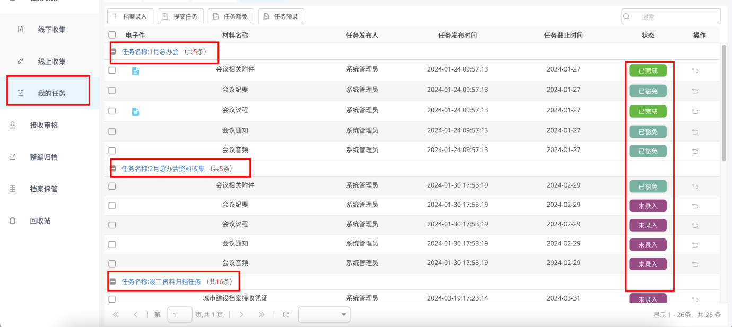Sort by 状态 column header
This screenshot has width=732, height=327.
coord(648,36)
